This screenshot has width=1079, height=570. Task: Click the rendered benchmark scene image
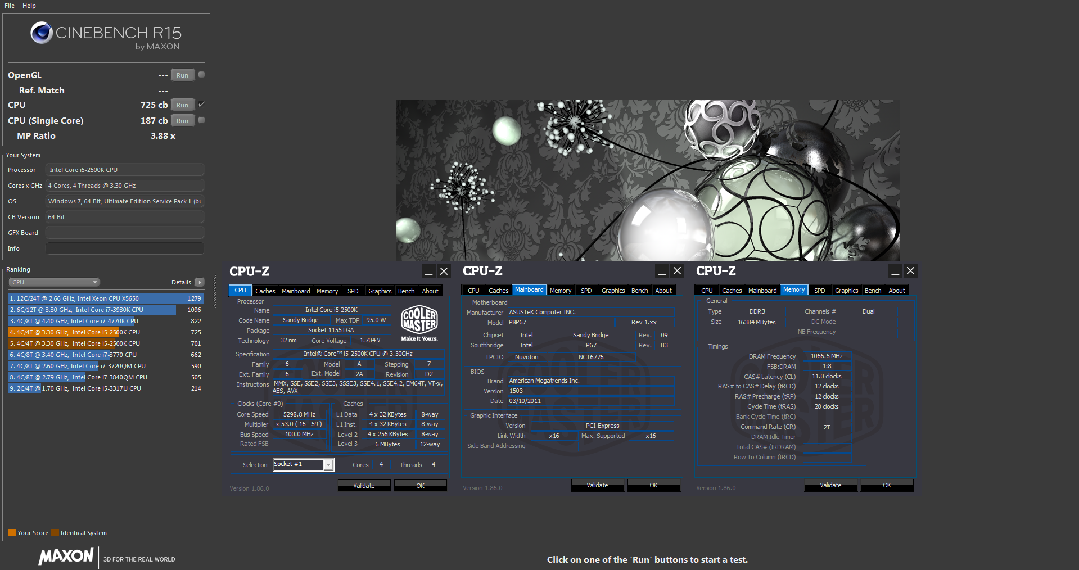[x=647, y=180]
